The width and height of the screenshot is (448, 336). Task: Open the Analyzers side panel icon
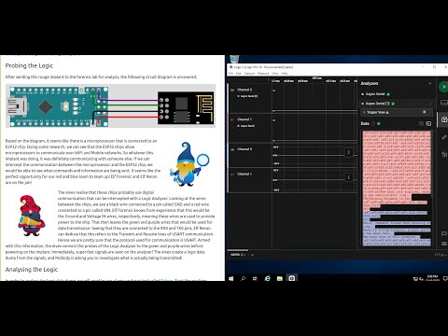pos(444,119)
